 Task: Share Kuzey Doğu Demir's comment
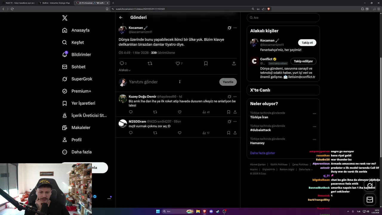pos(235,112)
